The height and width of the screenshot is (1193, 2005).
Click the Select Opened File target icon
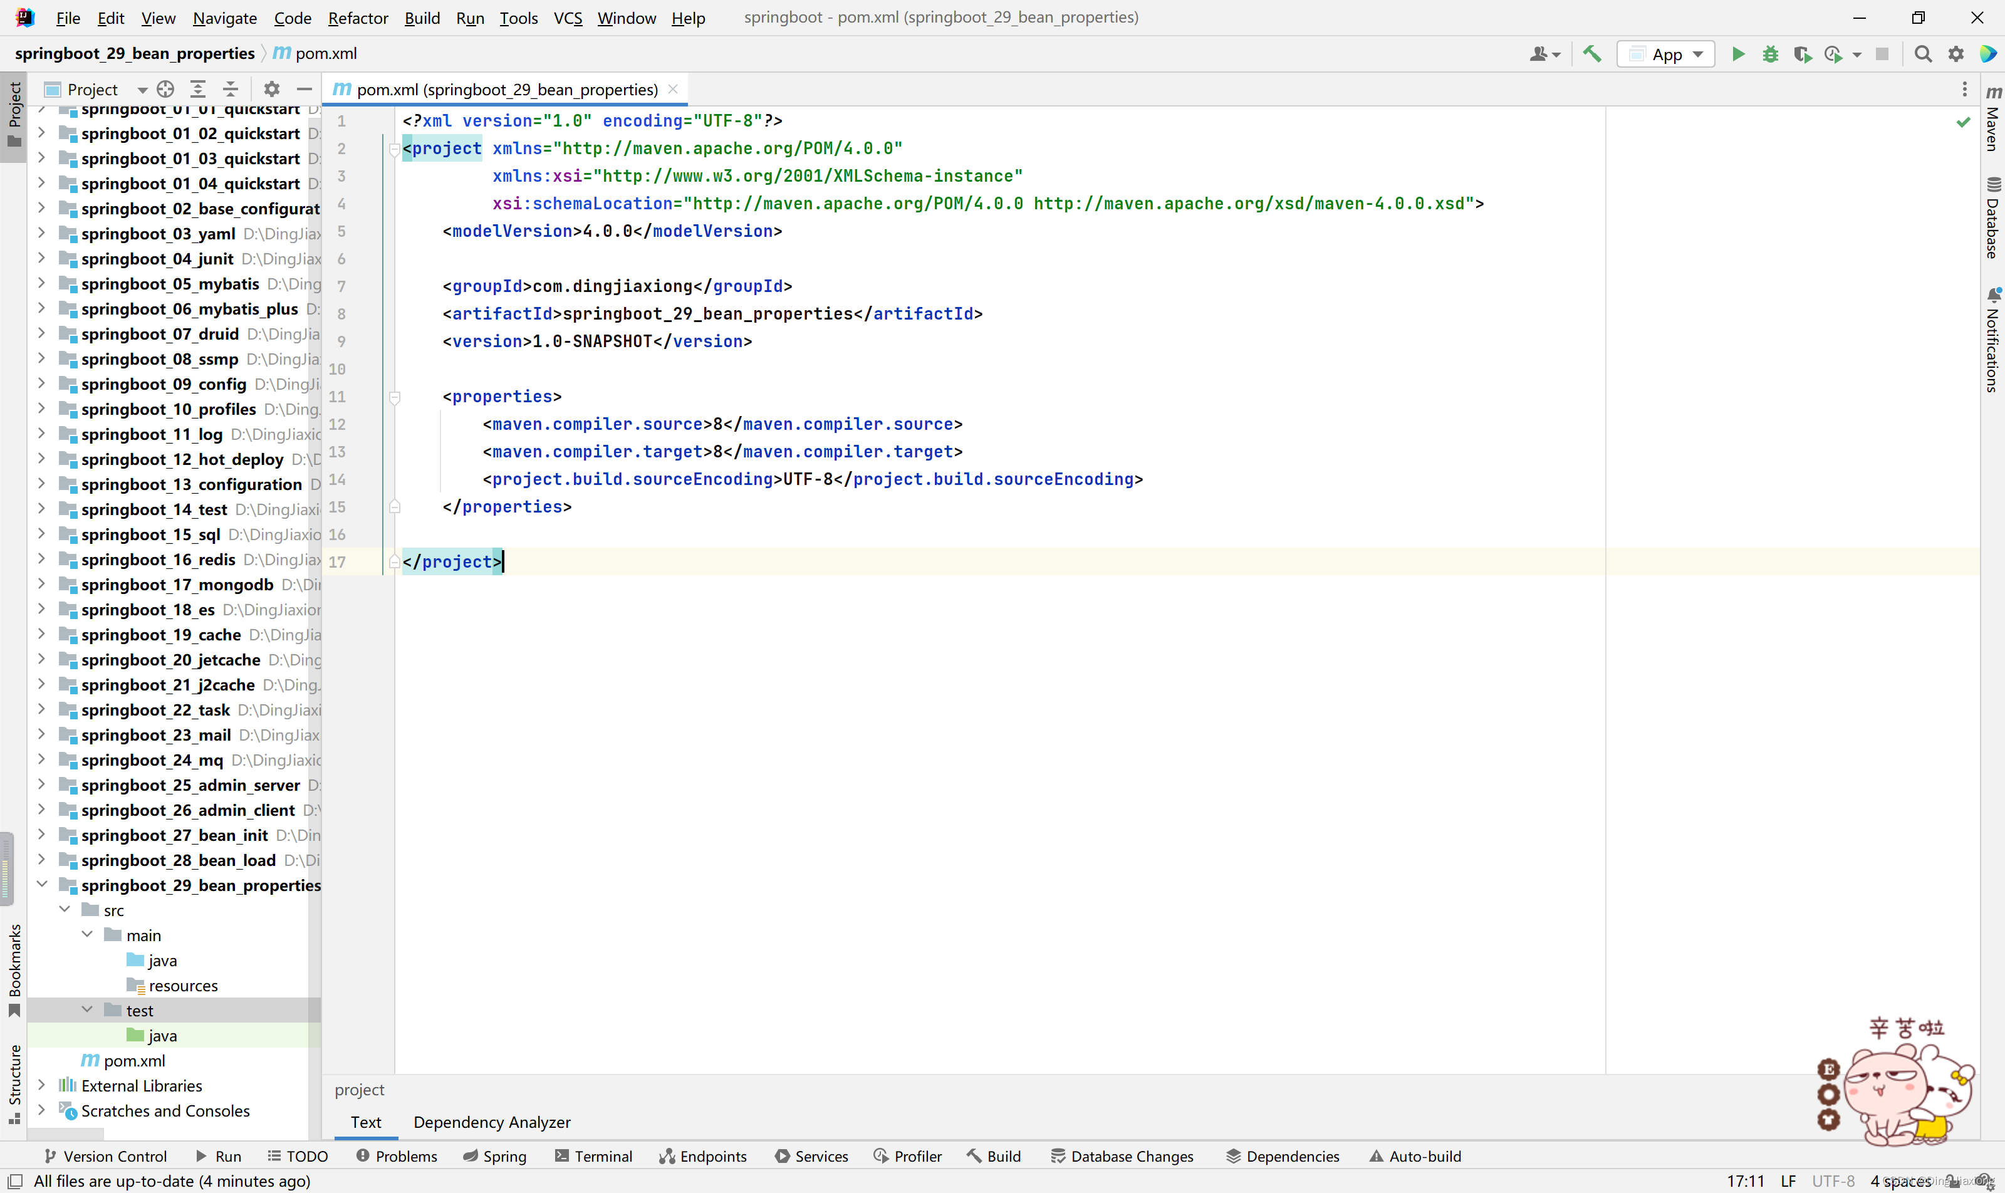165,89
